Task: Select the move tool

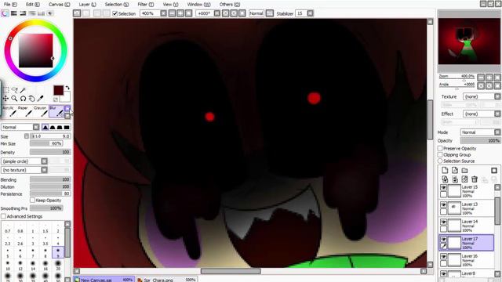Action: click(x=5, y=99)
